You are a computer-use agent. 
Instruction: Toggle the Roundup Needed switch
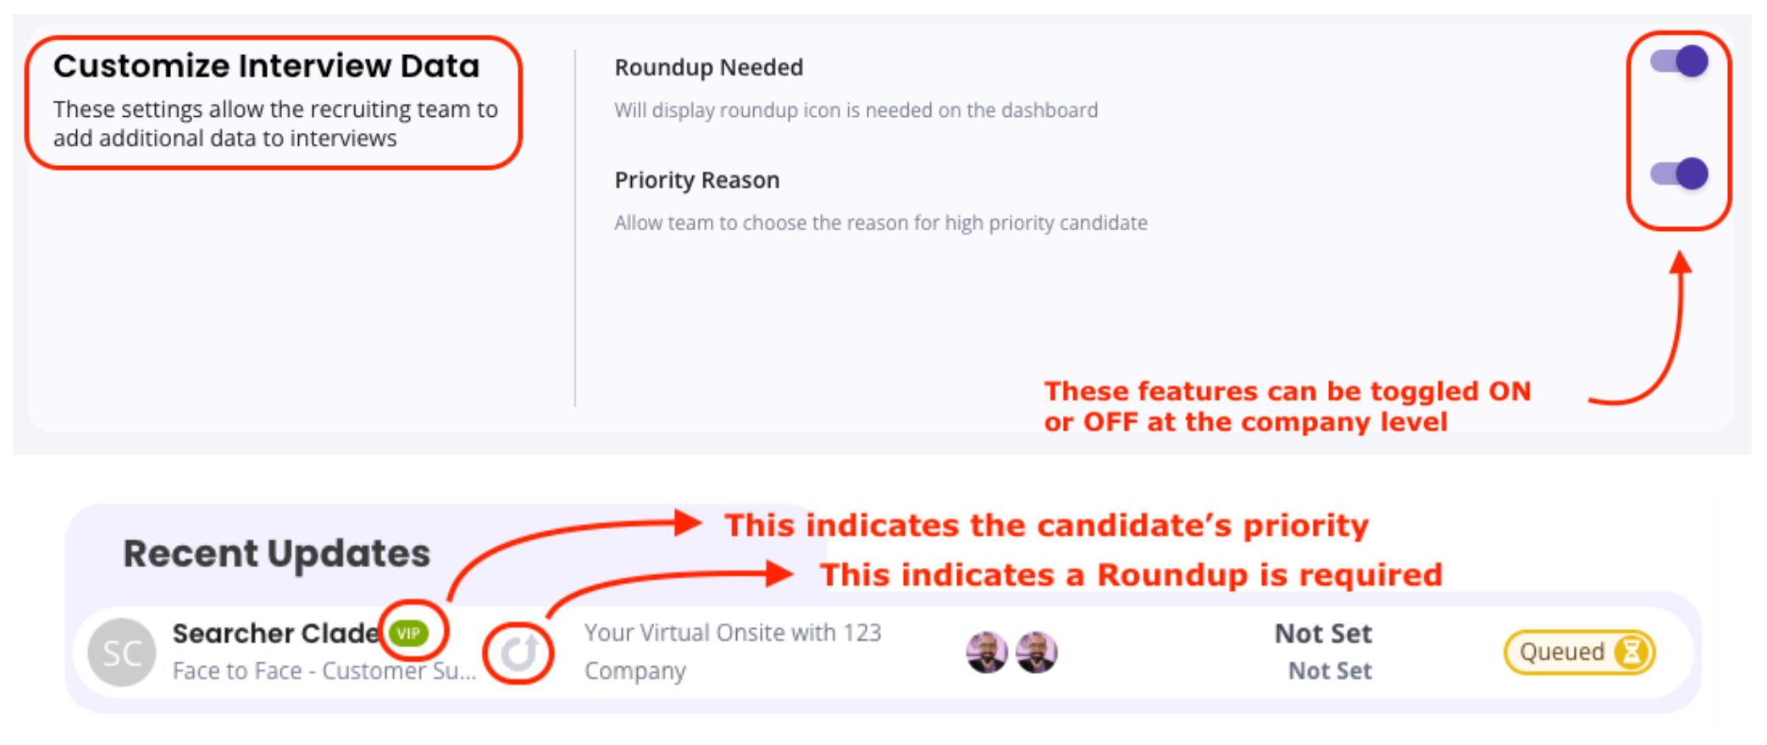click(1679, 62)
